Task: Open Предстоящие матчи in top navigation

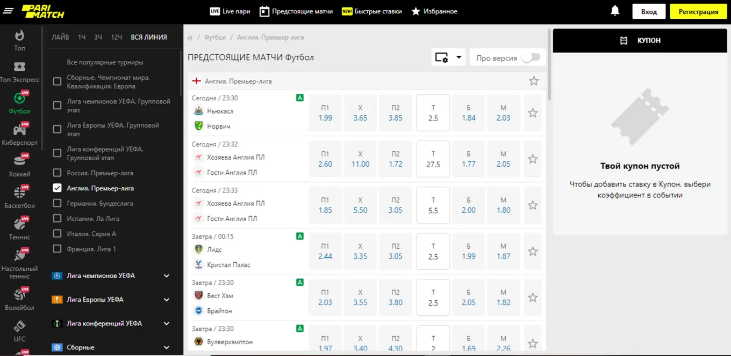Action: click(x=296, y=11)
